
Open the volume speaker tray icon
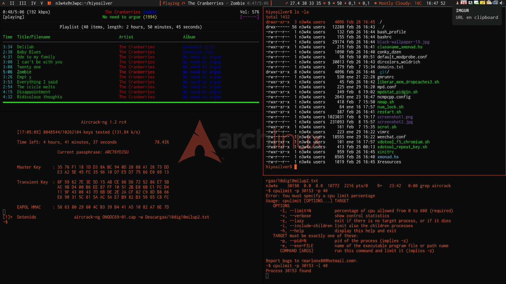pyautogui.click(x=502, y=3)
